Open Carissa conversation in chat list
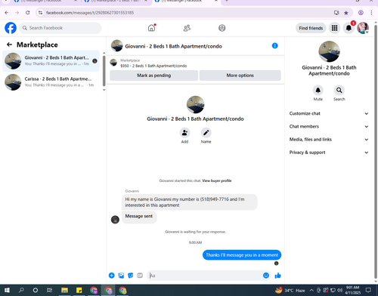This screenshot has width=378, height=296. [x=51, y=82]
